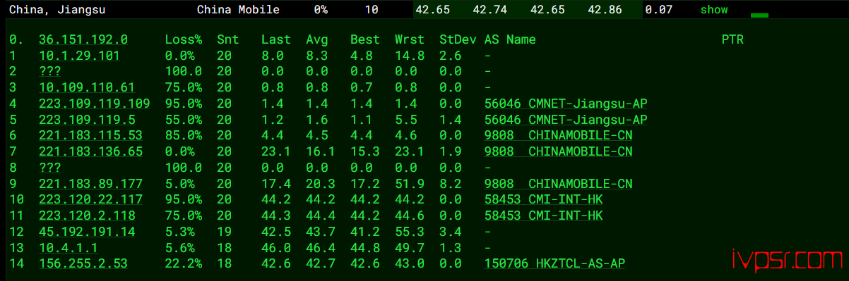This screenshot has height=281, width=849.
Task: Click 8.2 StDev value on hop 9
Action: 450,183
